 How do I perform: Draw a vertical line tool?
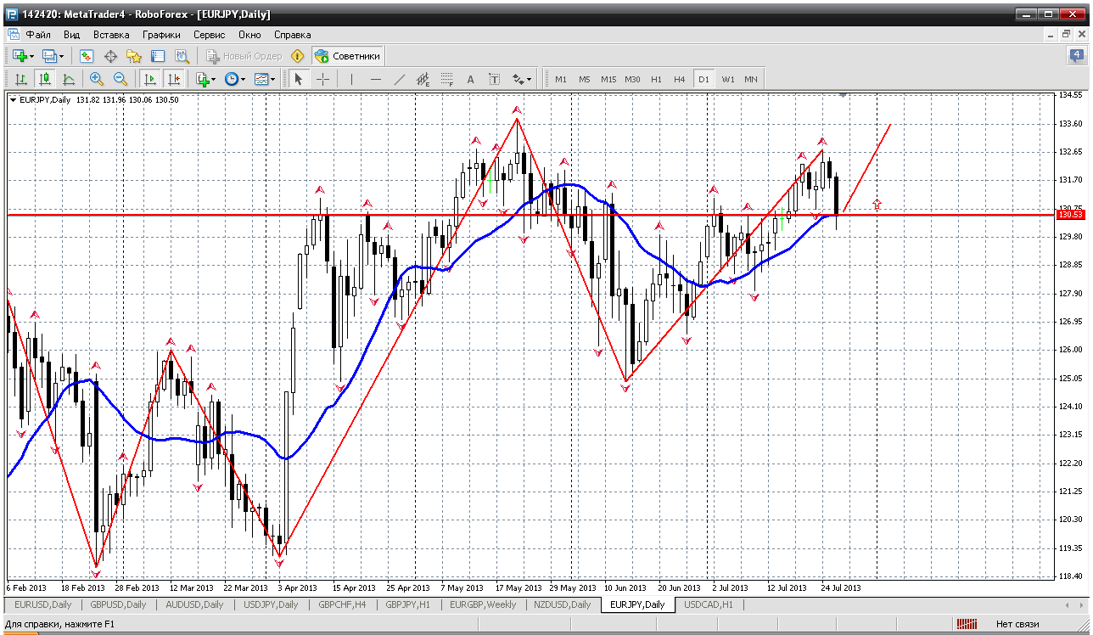pos(351,79)
